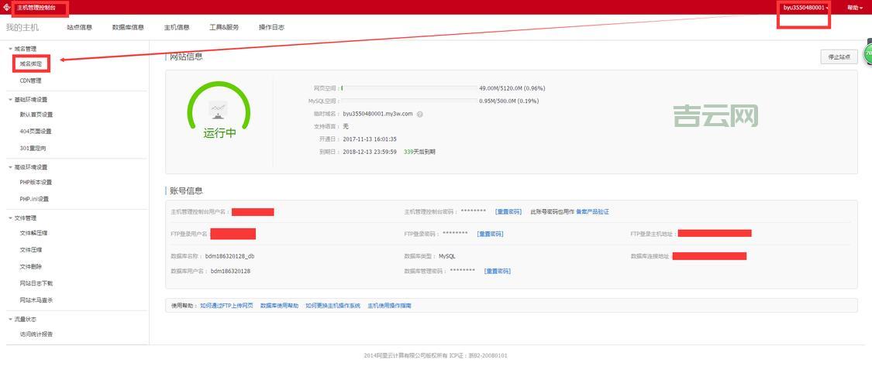Open 404页面设置 in the sidebar
872x387 pixels.
tap(36, 131)
